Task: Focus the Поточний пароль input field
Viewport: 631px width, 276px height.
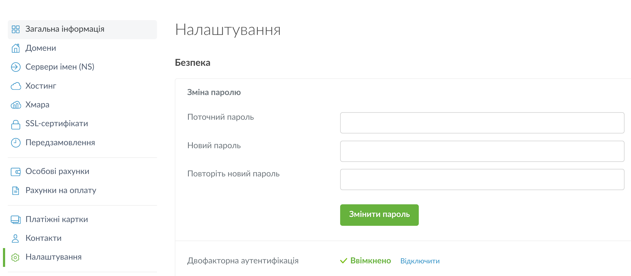Action: (482, 123)
